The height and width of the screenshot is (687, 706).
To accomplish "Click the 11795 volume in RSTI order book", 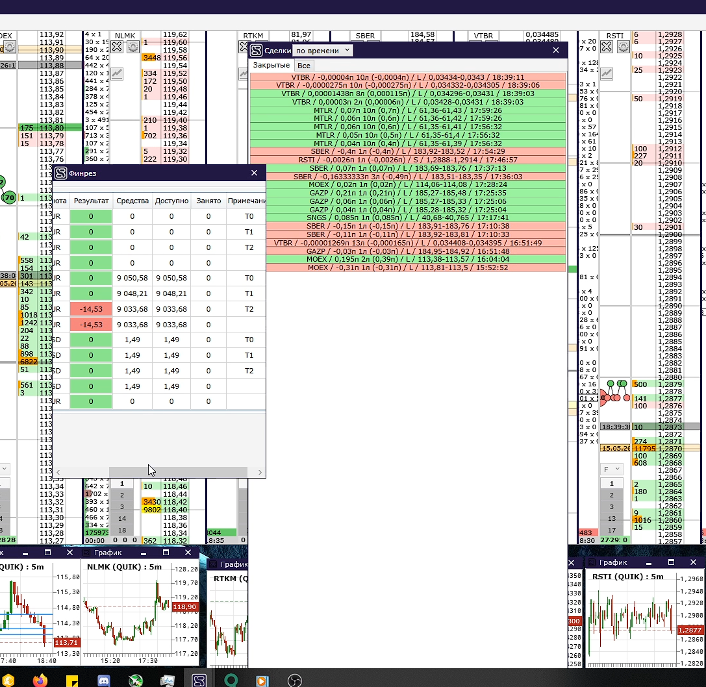I will point(644,449).
